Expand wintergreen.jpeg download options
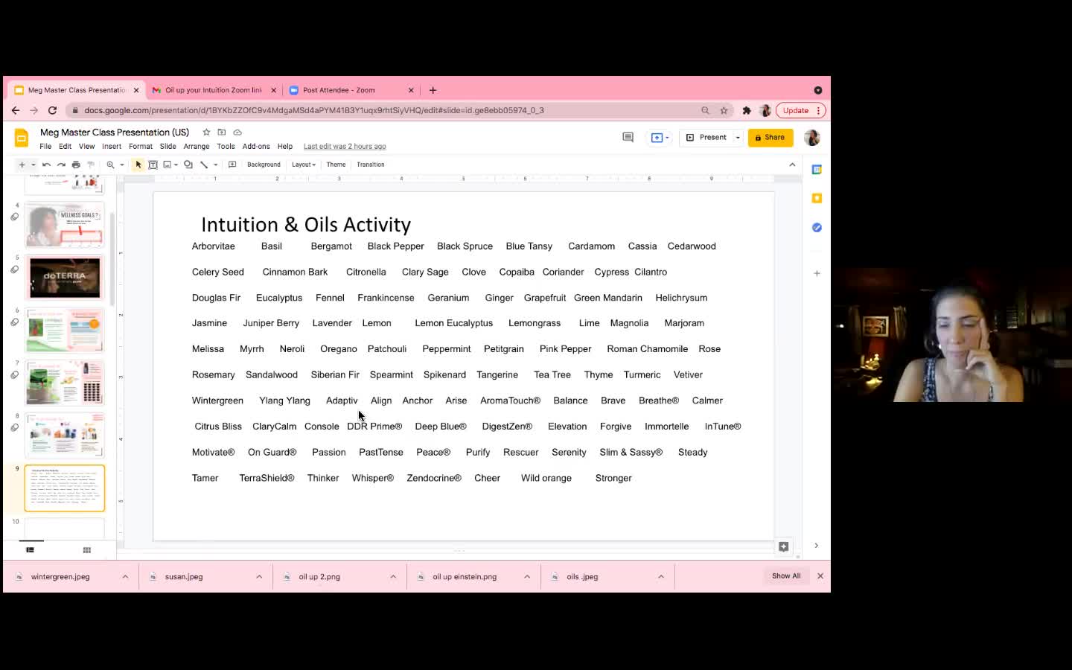This screenshot has height=670, width=1072. (x=125, y=576)
